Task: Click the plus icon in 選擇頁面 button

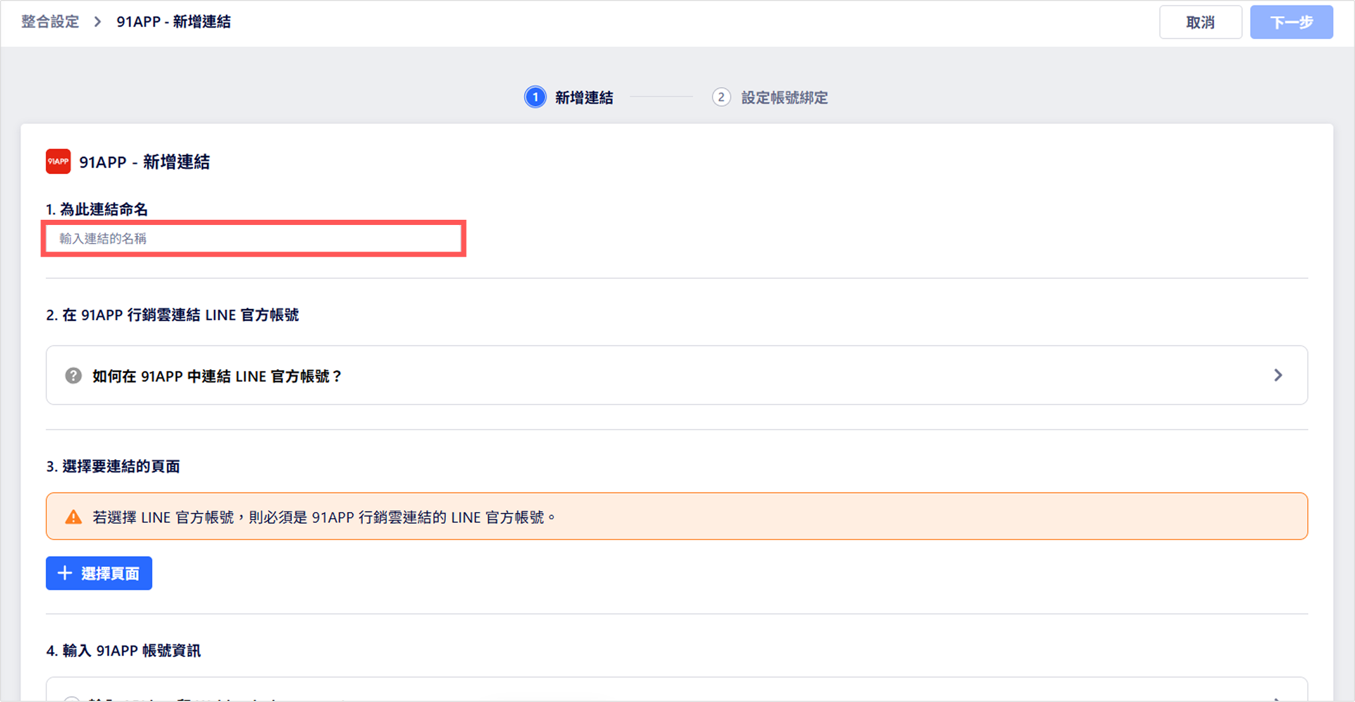Action: 65,573
